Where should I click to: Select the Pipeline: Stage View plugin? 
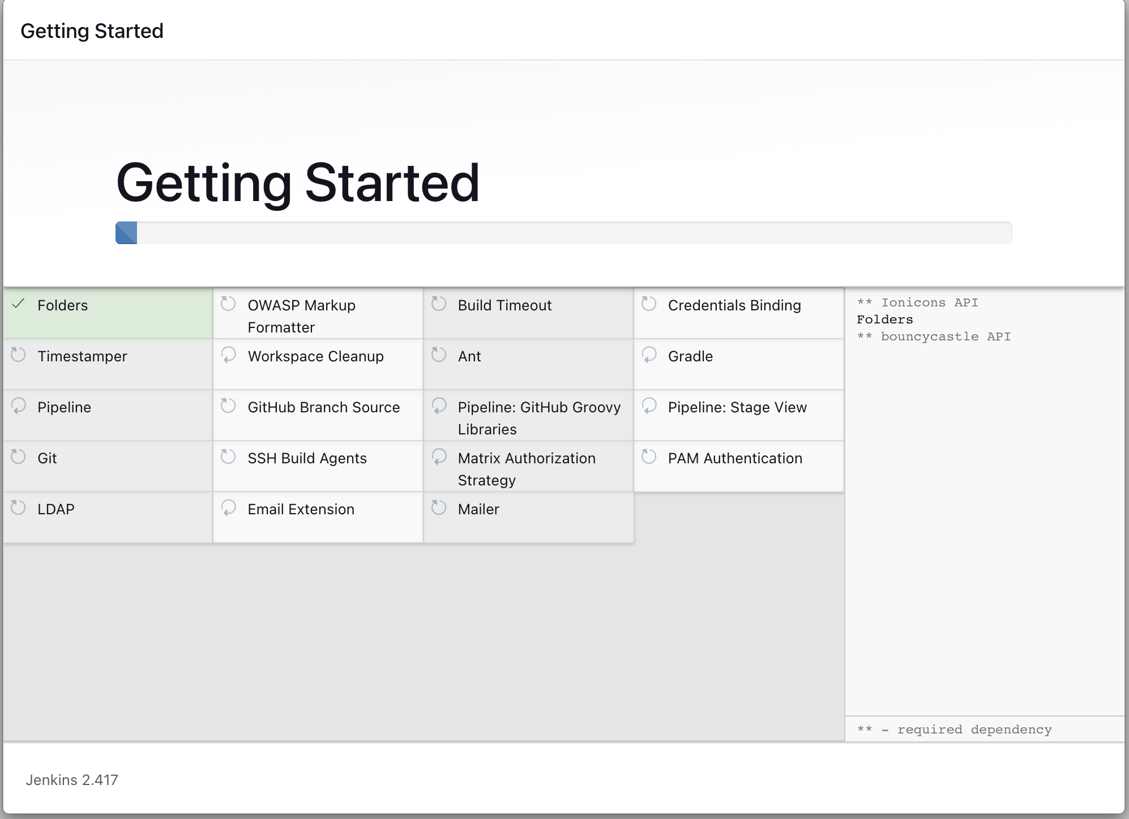click(x=737, y=407)
